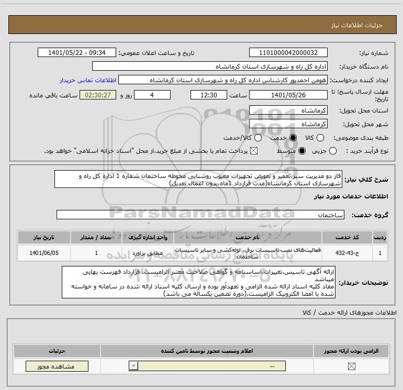The height and width of the screenshot is (390, 403).
Task: Click the deadline time field 12:30
Action: click(209, 95)
